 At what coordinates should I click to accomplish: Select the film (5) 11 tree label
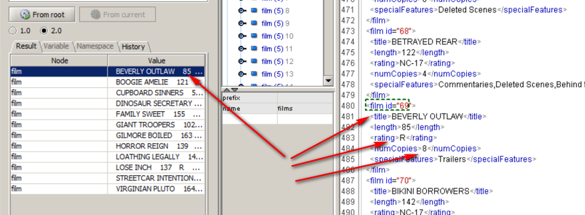(x=277, y=49)
